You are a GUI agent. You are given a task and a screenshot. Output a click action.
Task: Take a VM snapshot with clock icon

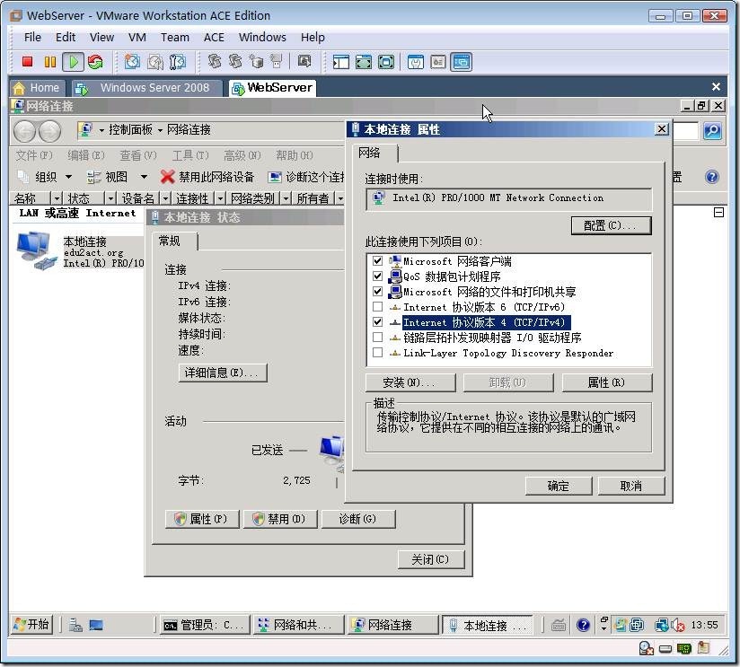click(132, 62)
